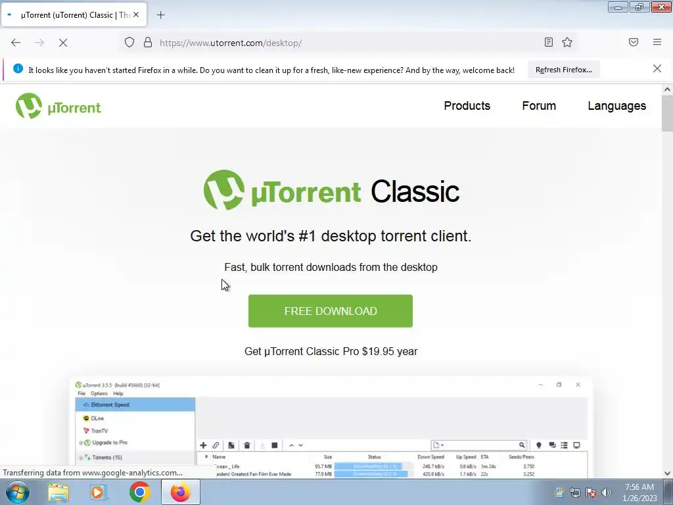
Task: Click the page scrollbar up arrow
Action: point(667,89)
